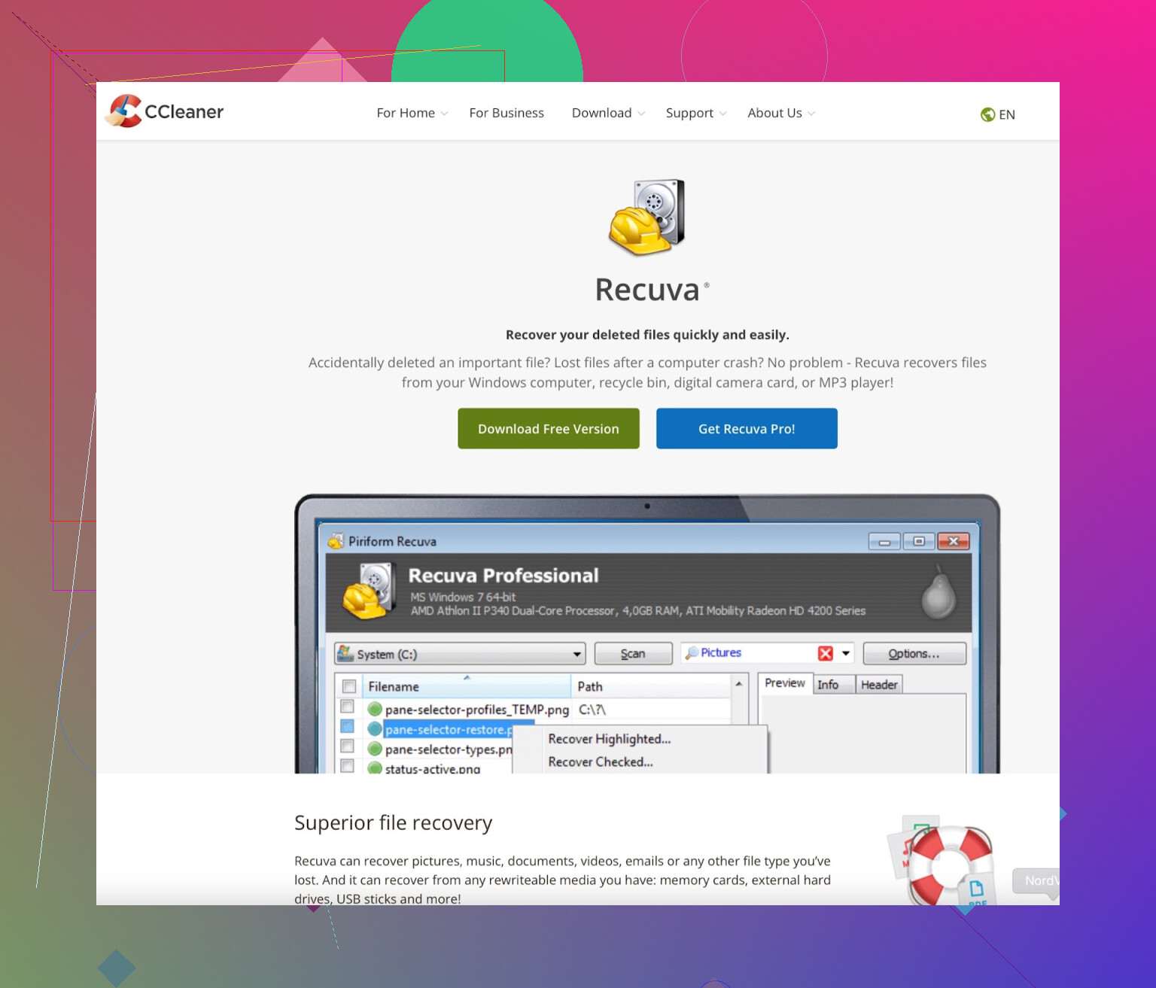
Task: Open the EN language selector
Action: coord(998,114)
